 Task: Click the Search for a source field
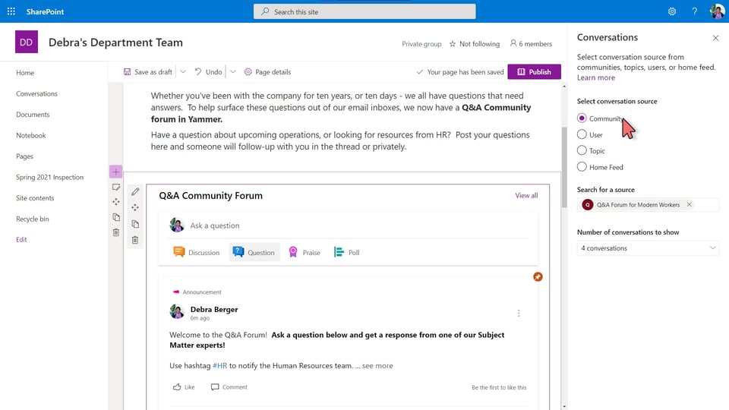[x=648, y=204]
